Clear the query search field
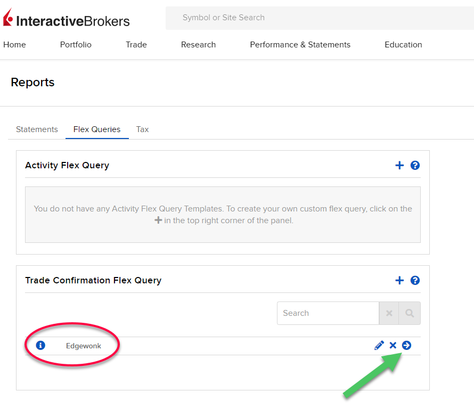Viewport: 474px width, 408px height. (389, 313)
